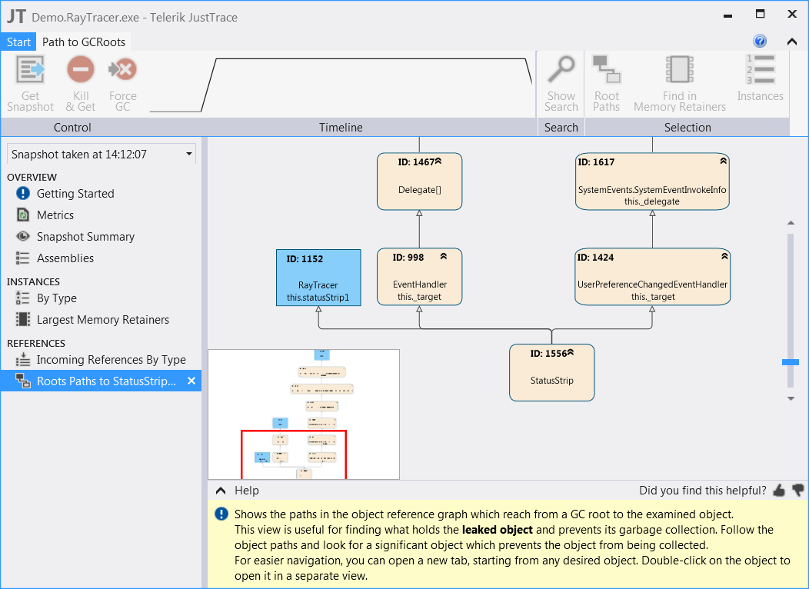Select Getting Started in Overview
The width and height of the screenshot is (809, 589).
75,194
